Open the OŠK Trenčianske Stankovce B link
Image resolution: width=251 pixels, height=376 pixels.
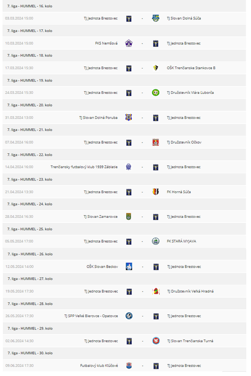tap(191, 68)
